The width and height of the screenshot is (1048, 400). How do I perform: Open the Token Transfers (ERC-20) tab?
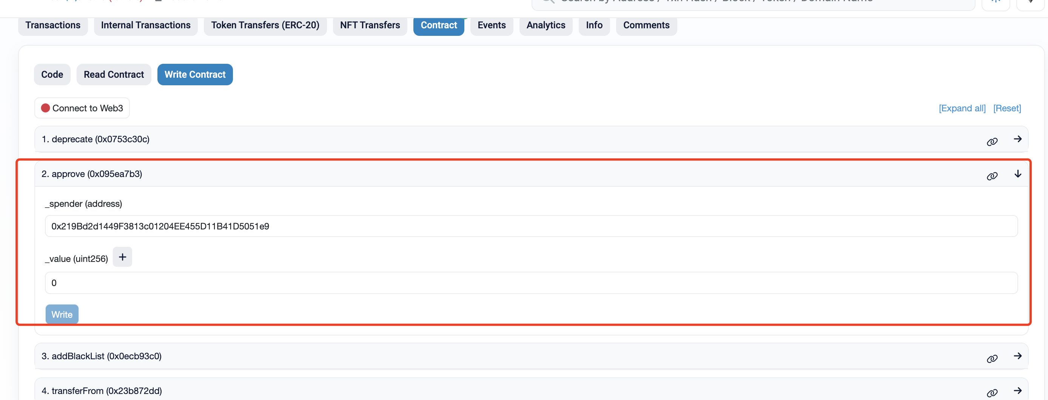pos(265,25)
